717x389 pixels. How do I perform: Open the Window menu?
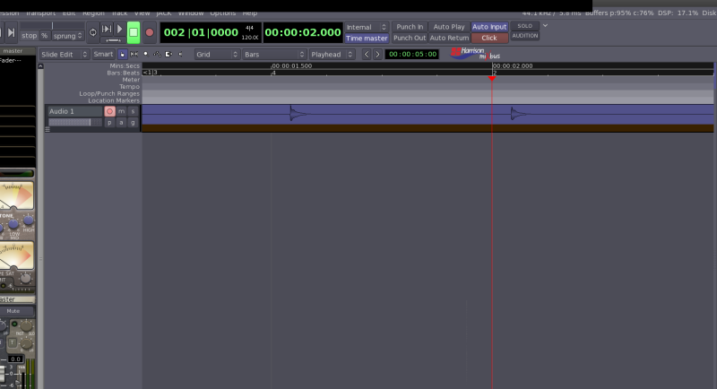[x=191, y=13]
